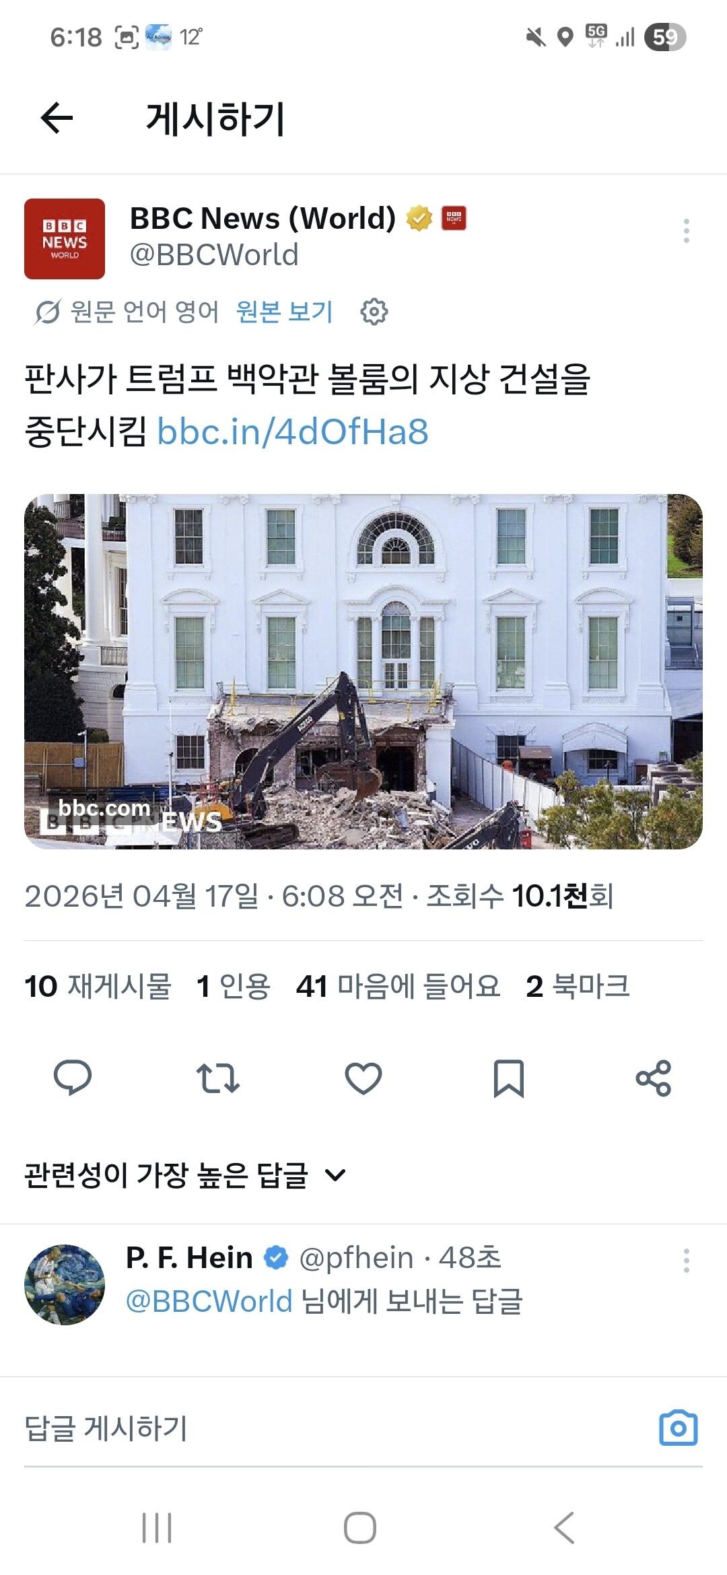Tap the reply input field
This screenshot has width=727, height=1575.
point(337,1428)
